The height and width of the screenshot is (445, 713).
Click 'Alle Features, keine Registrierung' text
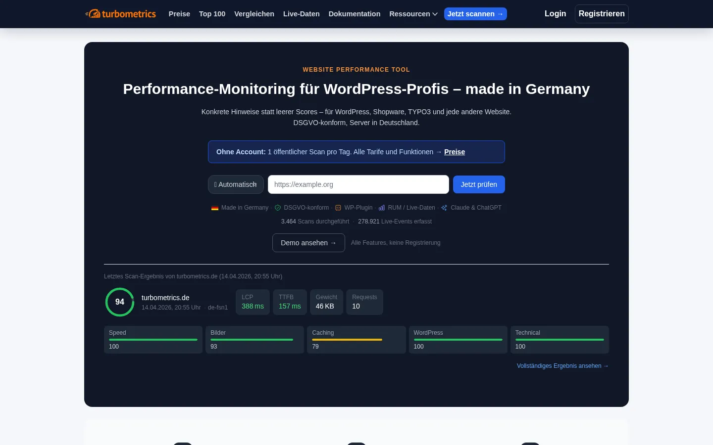pyautogui.click(x=396, y=243)
